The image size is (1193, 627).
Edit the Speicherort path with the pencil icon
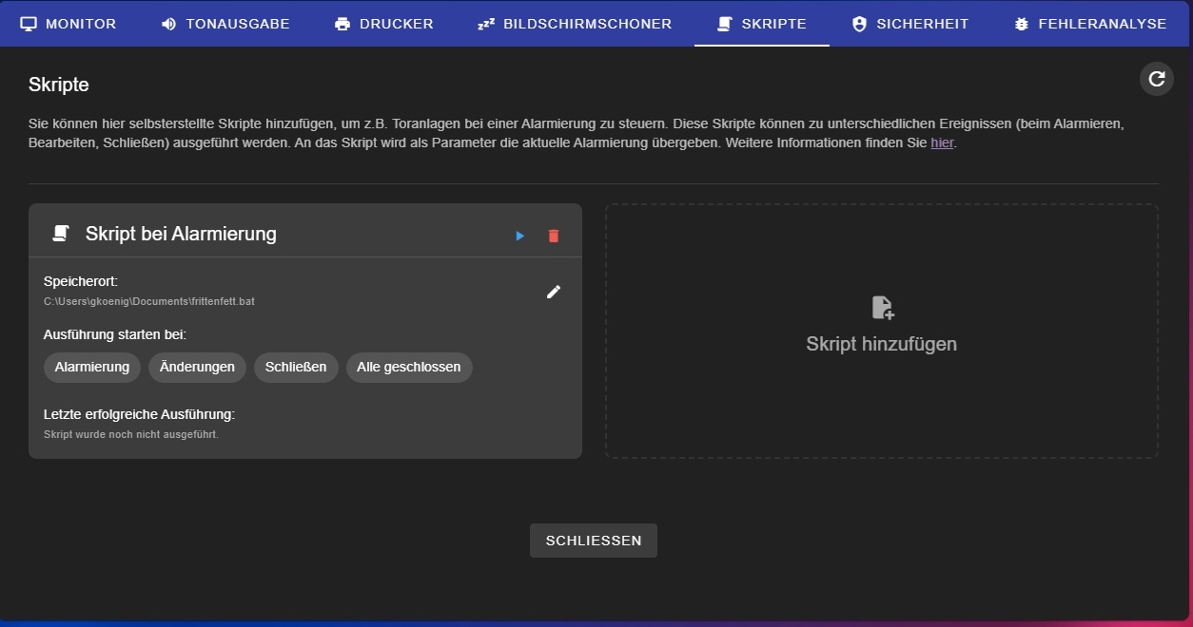[x=554, y=292]
